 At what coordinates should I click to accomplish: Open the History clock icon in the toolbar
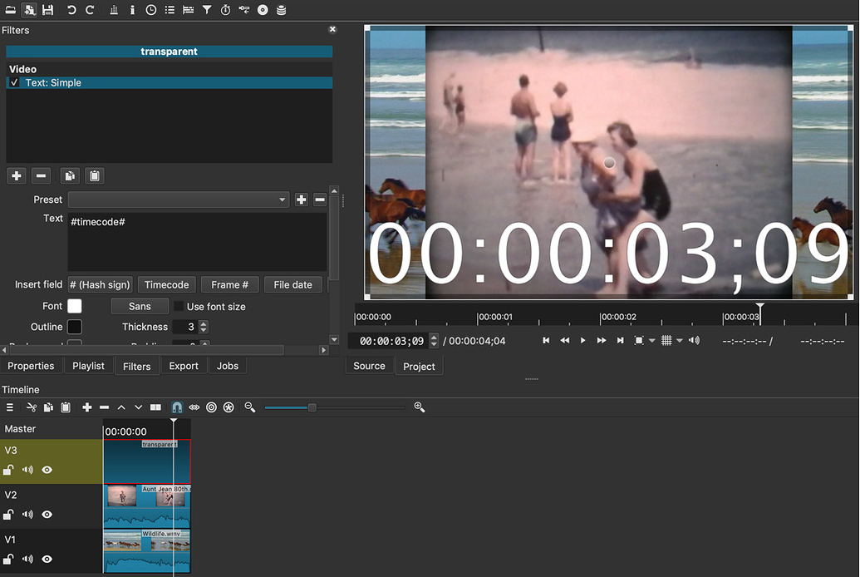click(x=150, y=10)
